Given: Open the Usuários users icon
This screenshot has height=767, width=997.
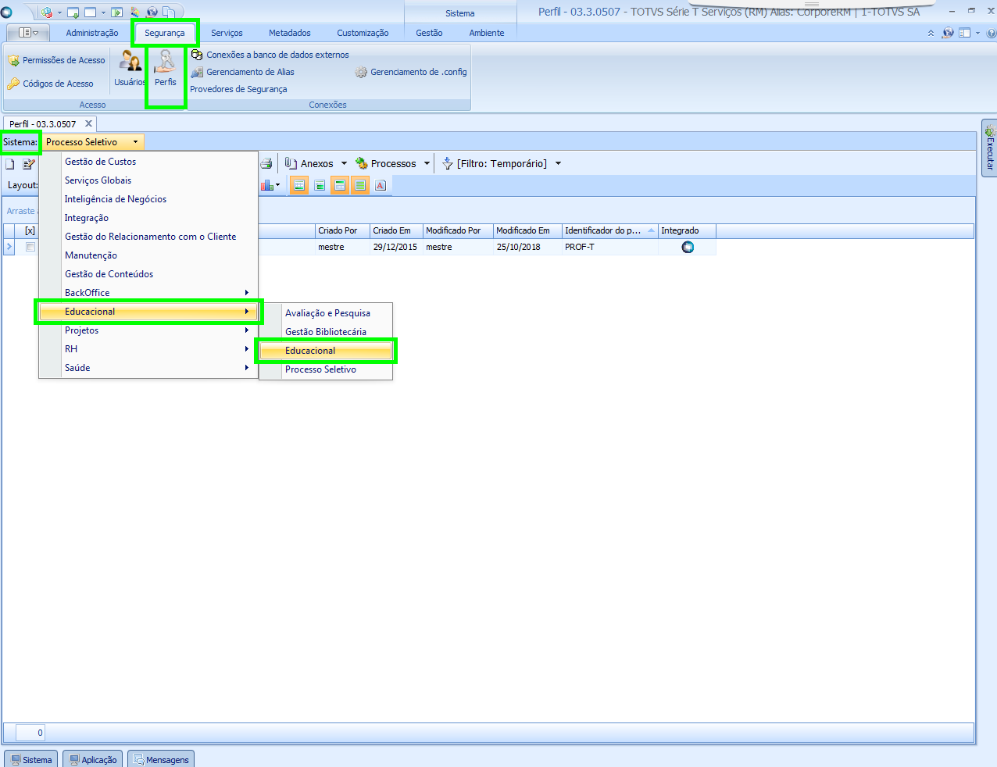Looking at the screenshot, I should (x=130, y=69).
